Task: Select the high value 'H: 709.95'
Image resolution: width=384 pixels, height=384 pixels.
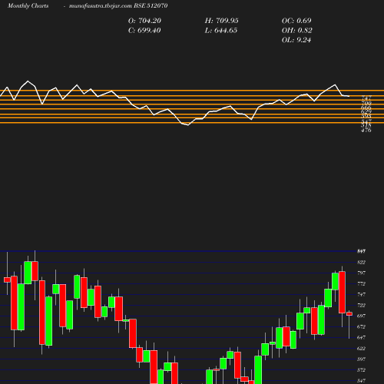Action: click(221, 21)
